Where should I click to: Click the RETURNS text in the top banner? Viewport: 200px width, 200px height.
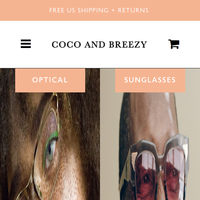point(133,10)
